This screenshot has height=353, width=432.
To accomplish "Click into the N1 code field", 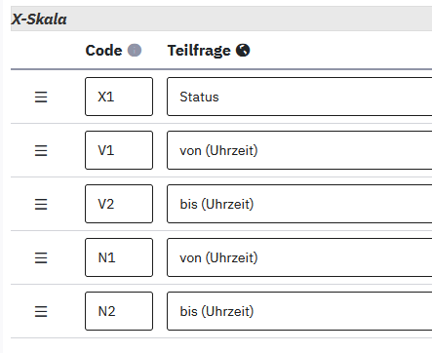I will pos(119,257).
